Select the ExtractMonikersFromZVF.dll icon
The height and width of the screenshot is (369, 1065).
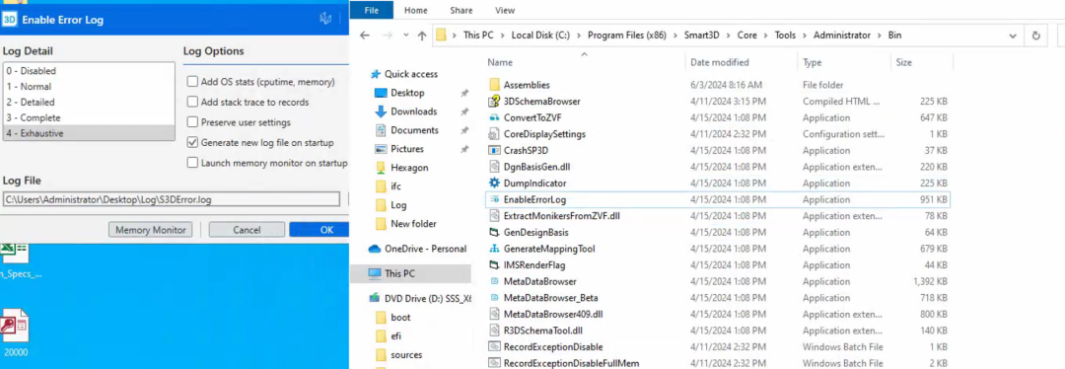[x=494, y=216]
